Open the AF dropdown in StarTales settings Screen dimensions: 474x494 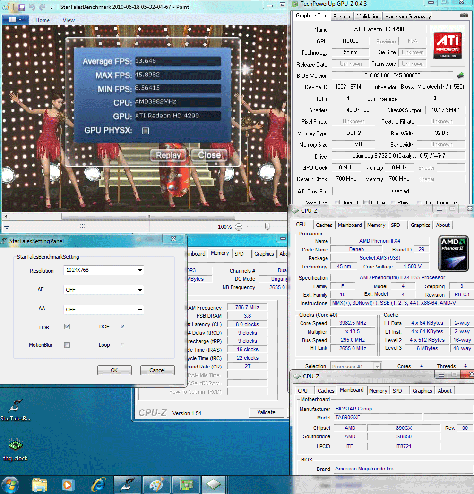click(103, 290)
